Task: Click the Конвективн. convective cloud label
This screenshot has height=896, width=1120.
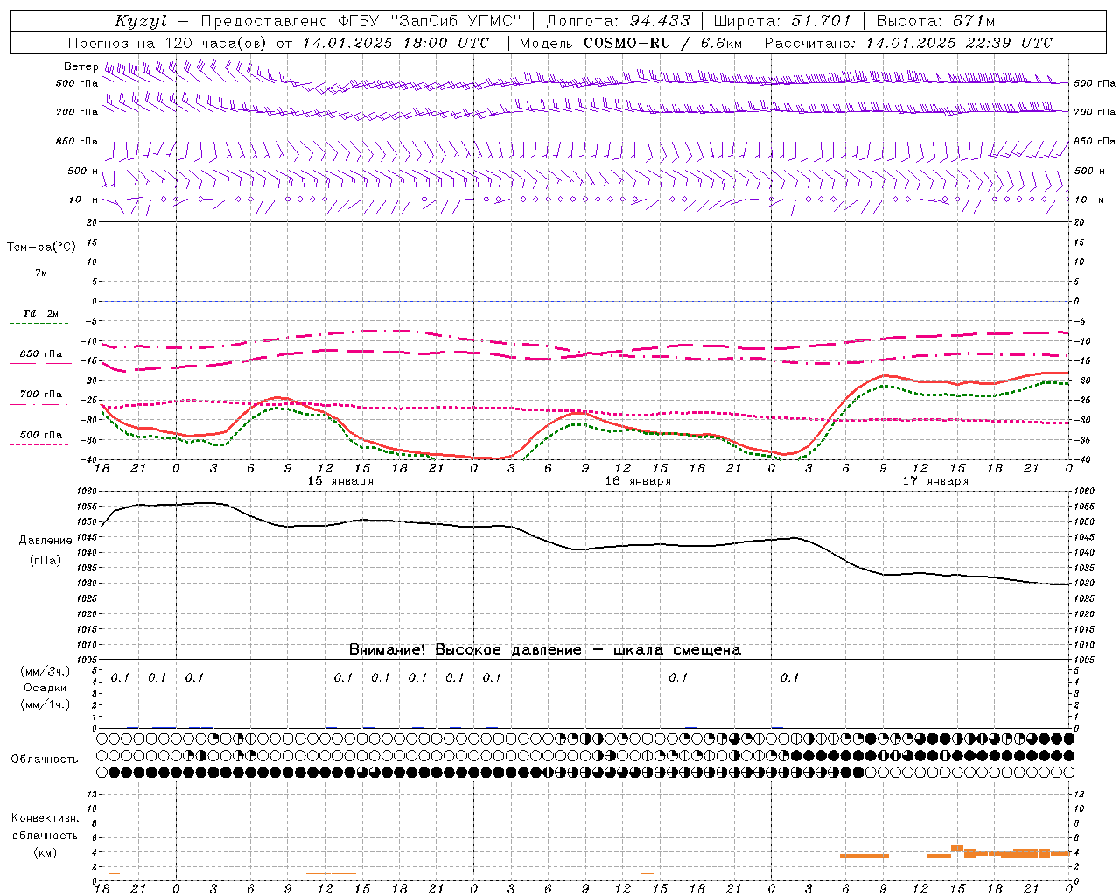Action: point(45,818)
